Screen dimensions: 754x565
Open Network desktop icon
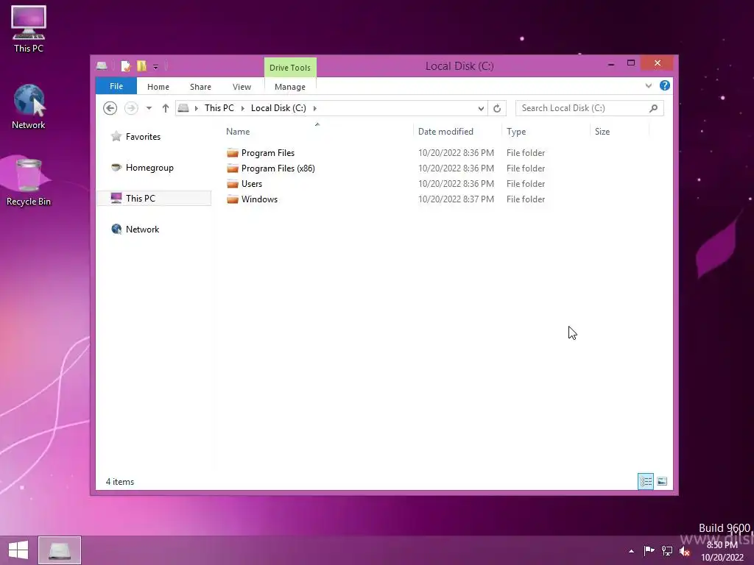click(29, 106)
